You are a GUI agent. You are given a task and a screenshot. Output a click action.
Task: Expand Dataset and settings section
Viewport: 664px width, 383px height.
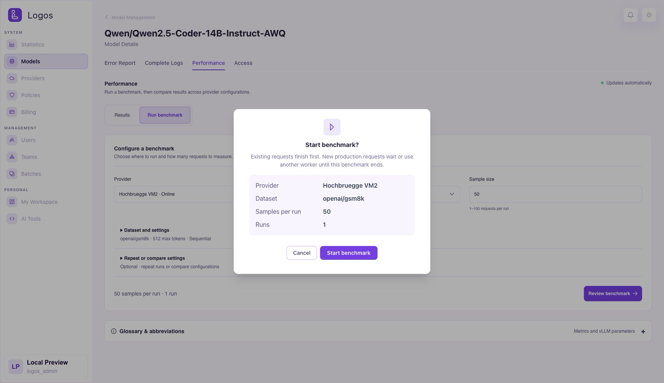pos(145,230)
